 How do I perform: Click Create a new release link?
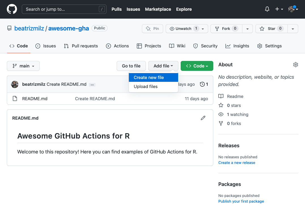pos(237,163)
